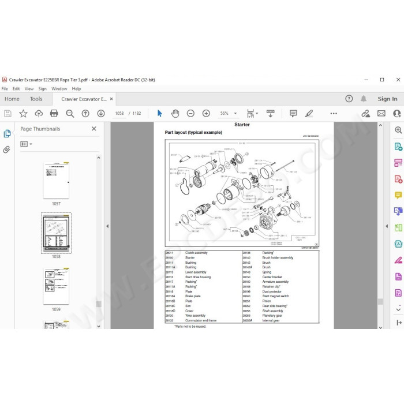Click the document scrollbar up arrow
This screenshot has width=404, height=404.
coord(380,125)
